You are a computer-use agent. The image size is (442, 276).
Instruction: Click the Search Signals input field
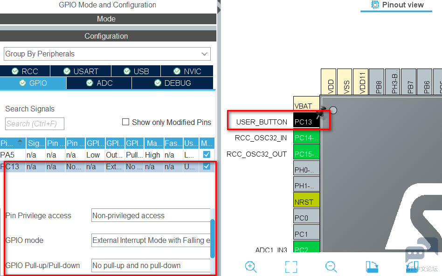point(35,124)
